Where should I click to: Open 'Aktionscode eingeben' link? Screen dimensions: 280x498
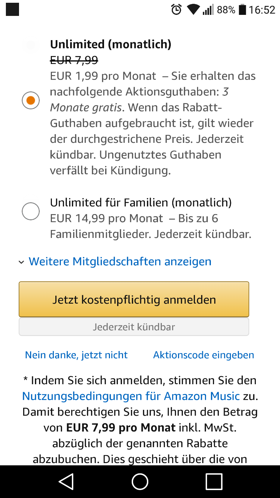click(204, 355)
